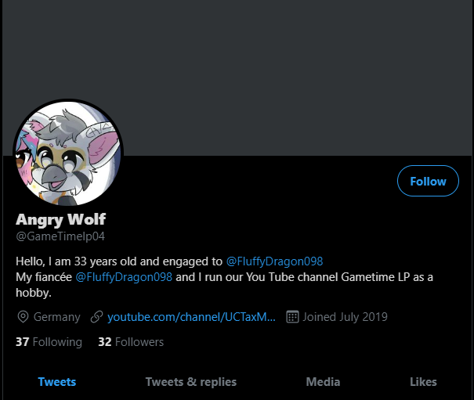
Task: Switch to Tweets & replies tab
Action: [191, 382]
